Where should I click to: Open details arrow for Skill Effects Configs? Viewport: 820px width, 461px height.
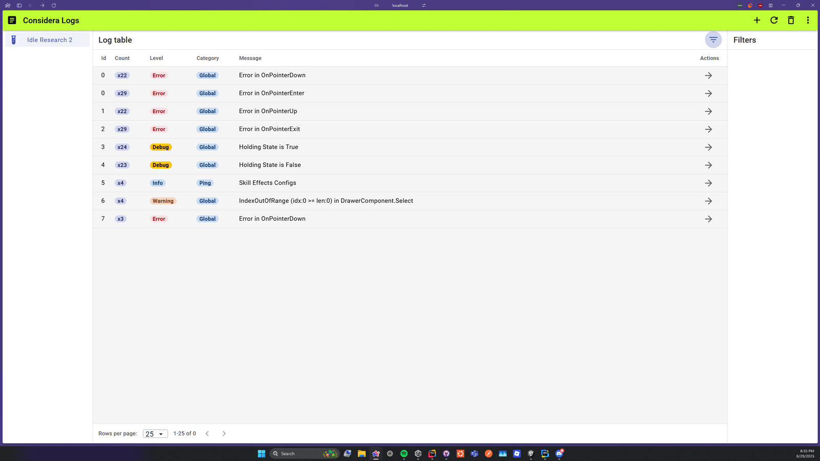(708, 183)
